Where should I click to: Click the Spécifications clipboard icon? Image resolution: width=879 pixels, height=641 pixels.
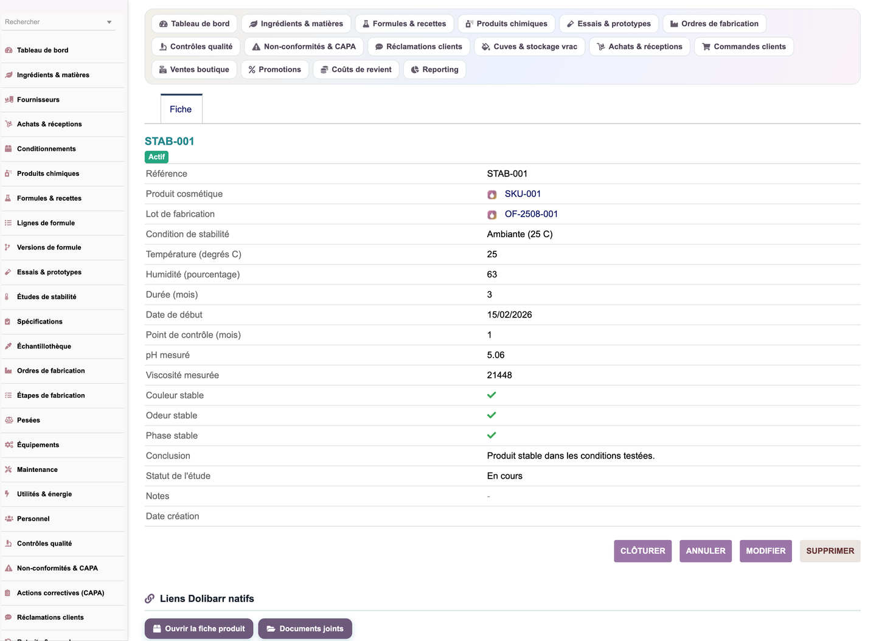point(9,322)
